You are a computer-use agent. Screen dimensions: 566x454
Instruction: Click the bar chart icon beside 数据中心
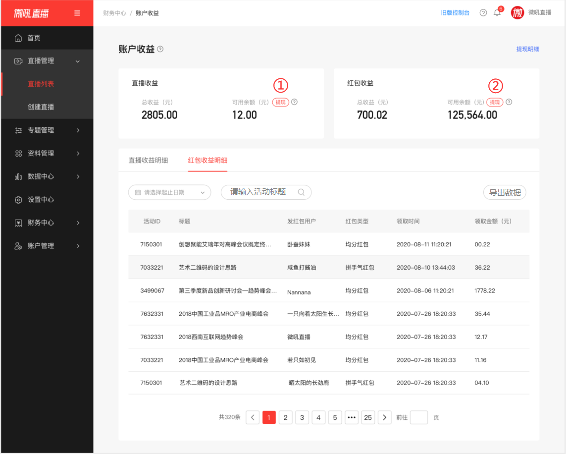click(18, 176)
